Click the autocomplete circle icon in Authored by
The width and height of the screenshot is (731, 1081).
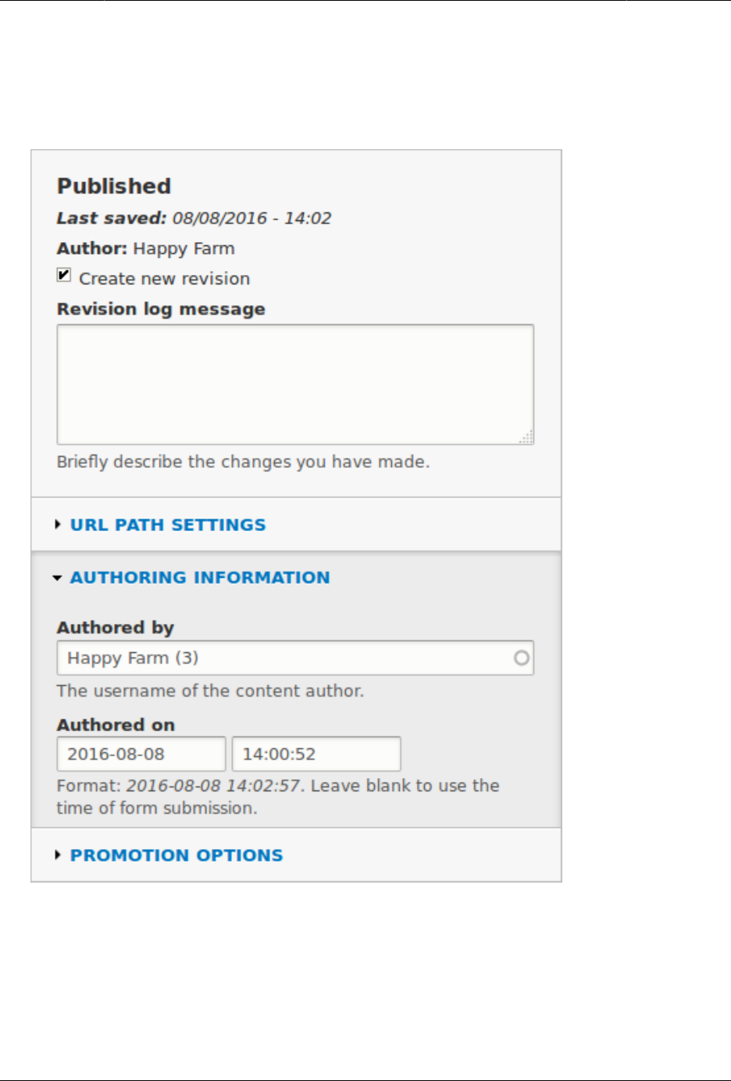(x=521, y=658)
